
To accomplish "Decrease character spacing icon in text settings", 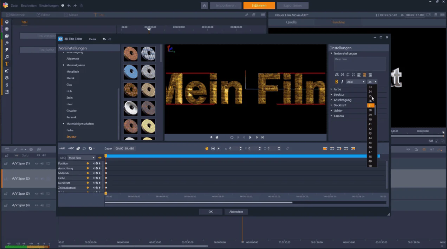I will (x=343, y=75).
